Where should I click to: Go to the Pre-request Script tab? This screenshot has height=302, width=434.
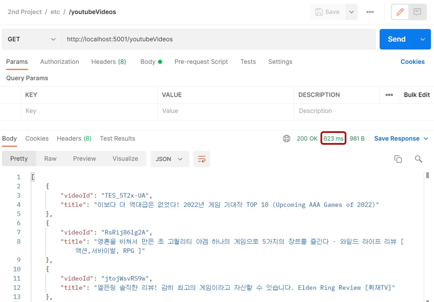201,62
